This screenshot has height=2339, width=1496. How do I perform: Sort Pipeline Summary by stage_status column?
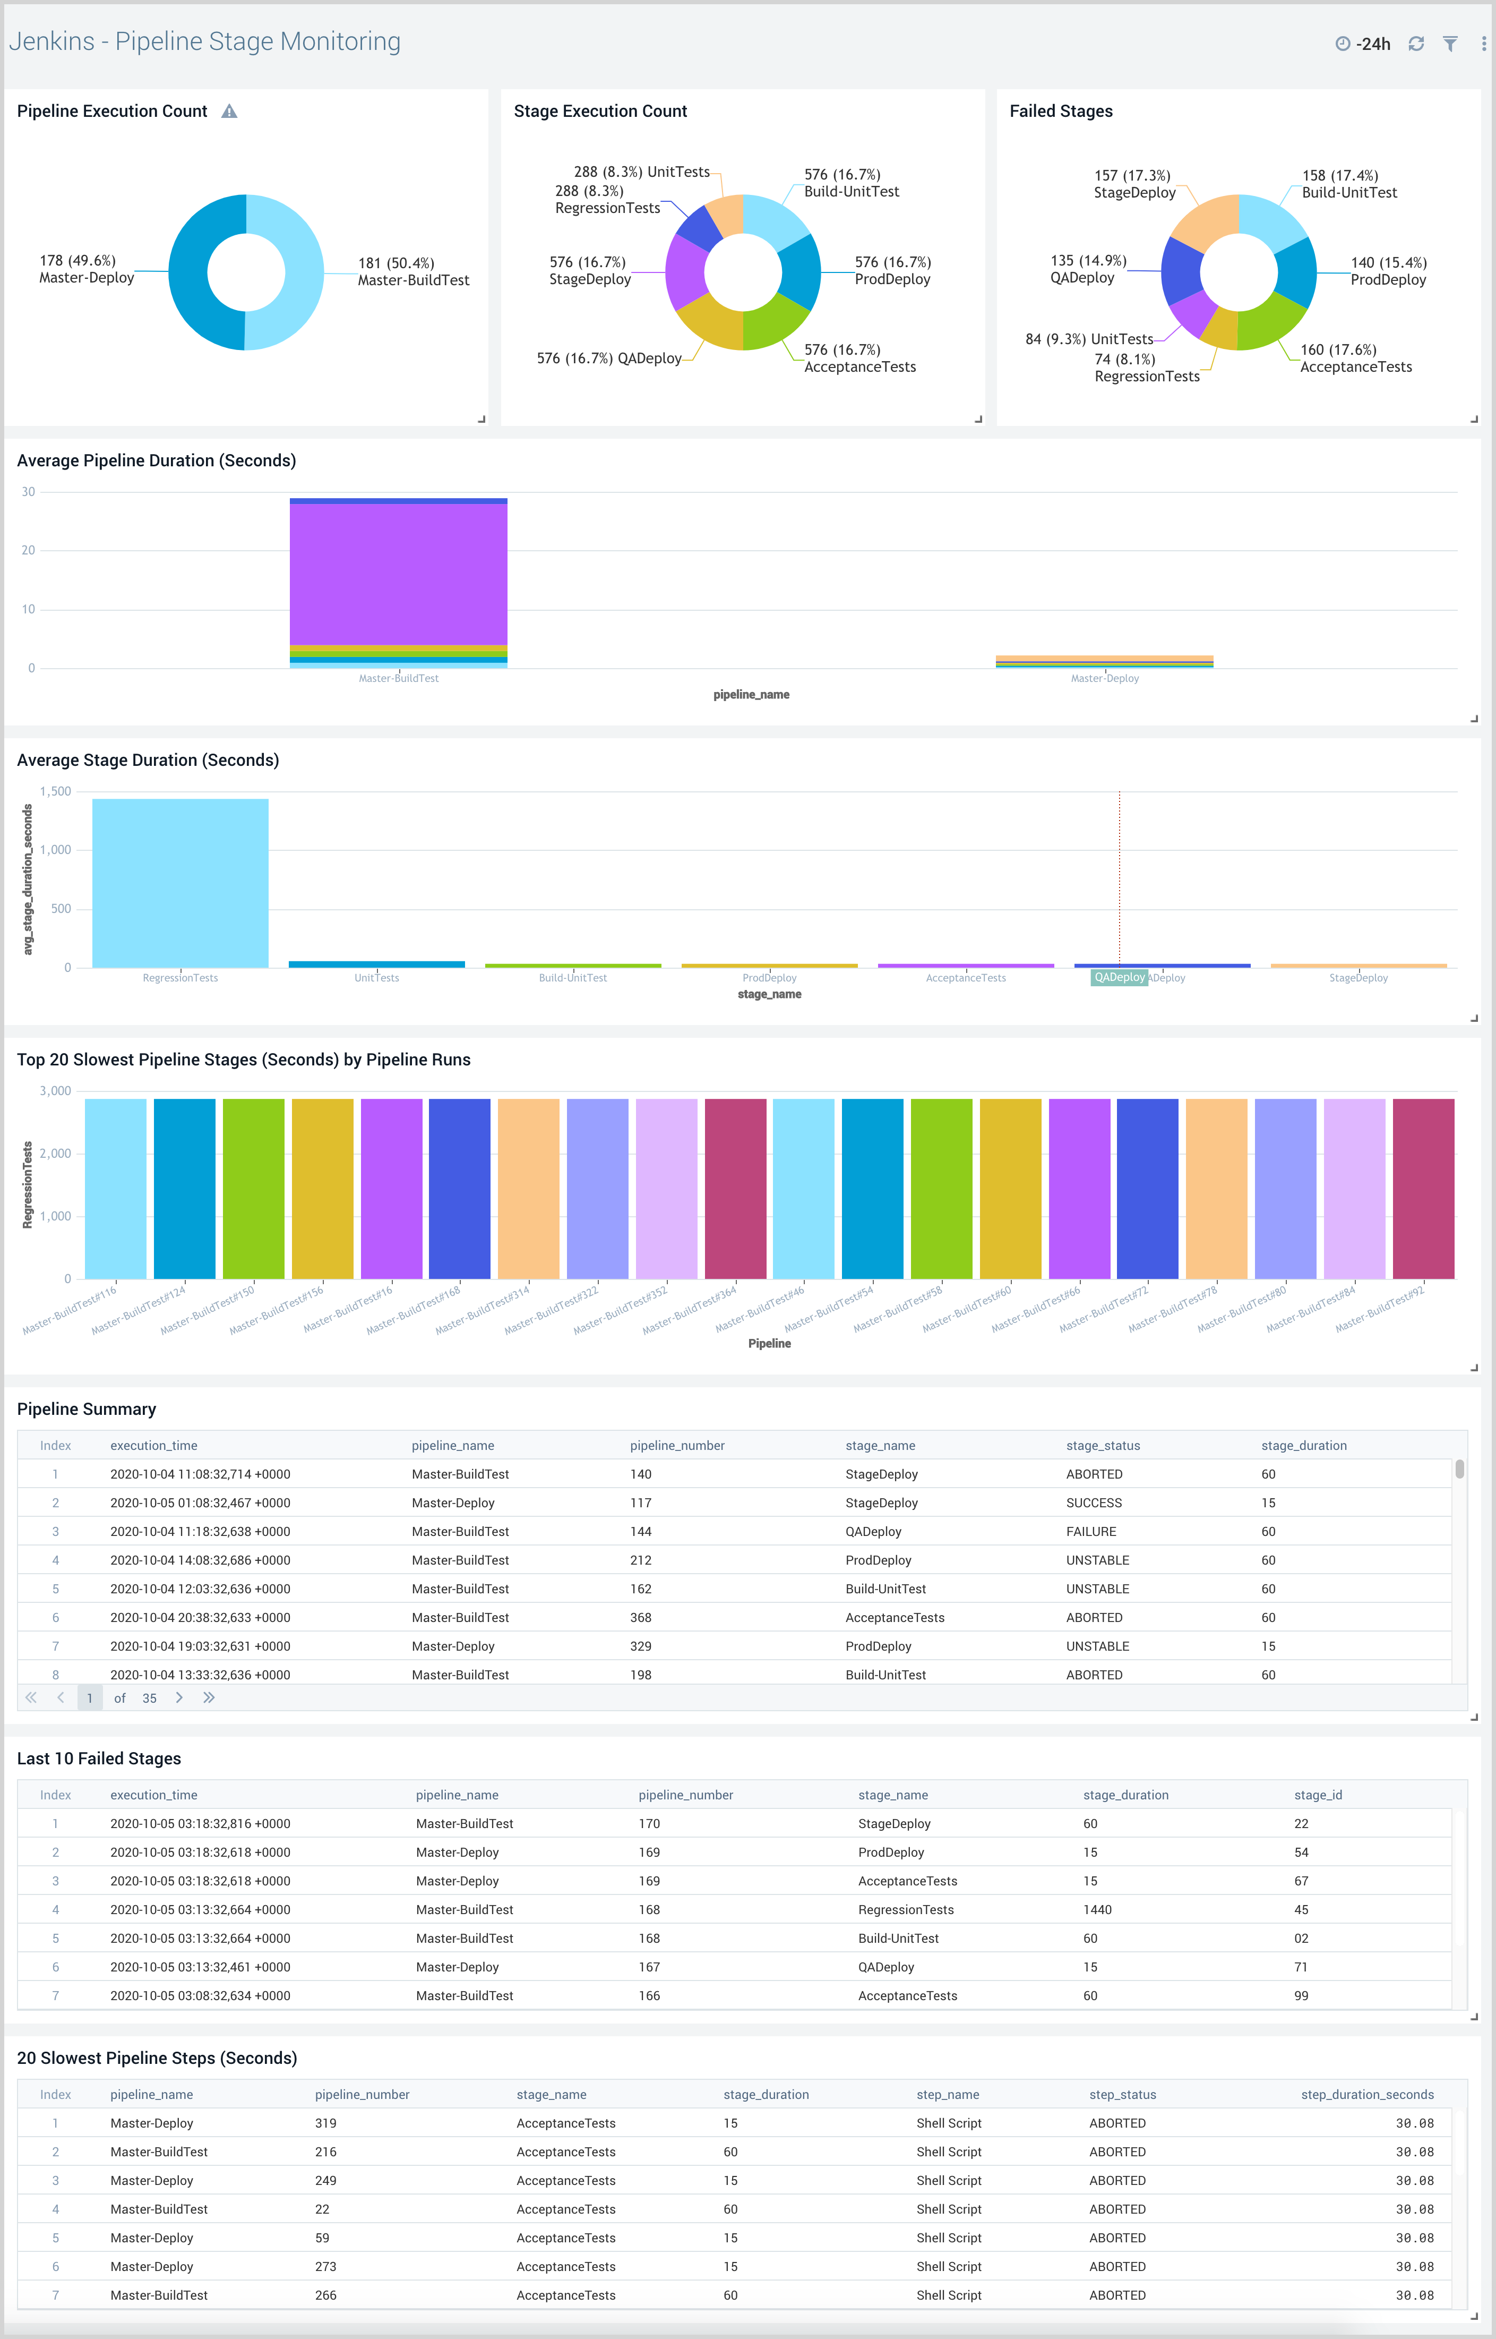(1103, 1445)
